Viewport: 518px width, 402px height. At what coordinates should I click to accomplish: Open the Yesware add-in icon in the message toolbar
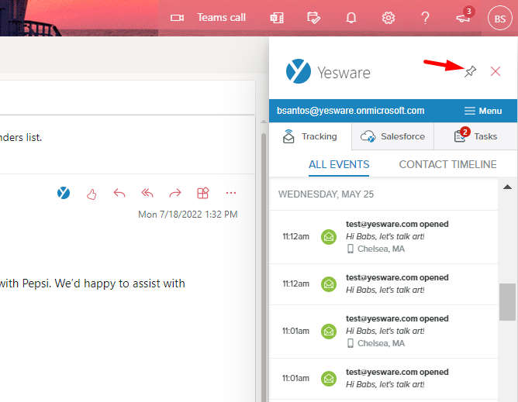(x=64, y=193)
